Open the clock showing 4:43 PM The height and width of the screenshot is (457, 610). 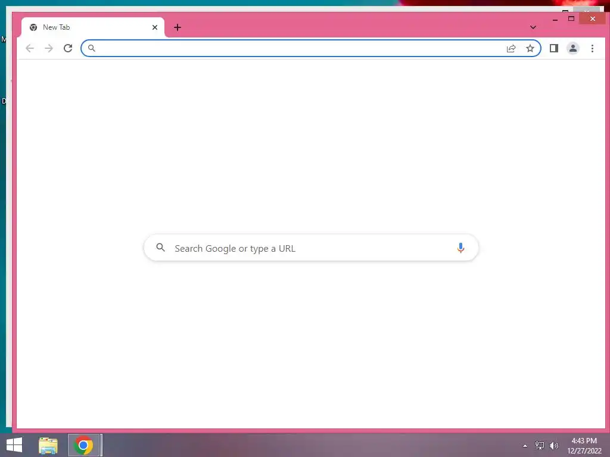tap(584, 446)
